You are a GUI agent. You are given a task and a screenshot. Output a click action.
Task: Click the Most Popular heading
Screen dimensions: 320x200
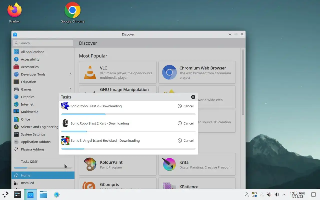[x=93, y=56]
